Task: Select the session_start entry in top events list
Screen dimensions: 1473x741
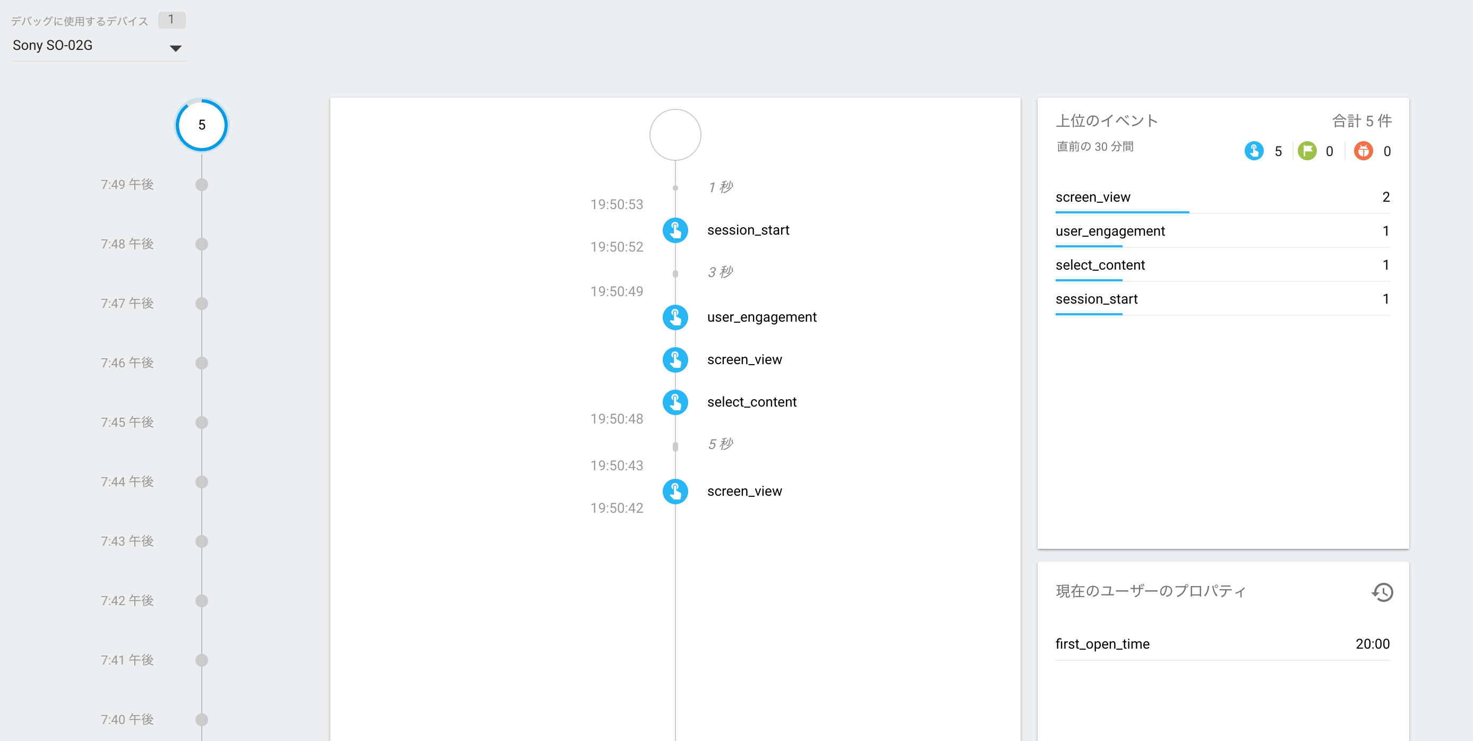Action: click(1095, 298)
